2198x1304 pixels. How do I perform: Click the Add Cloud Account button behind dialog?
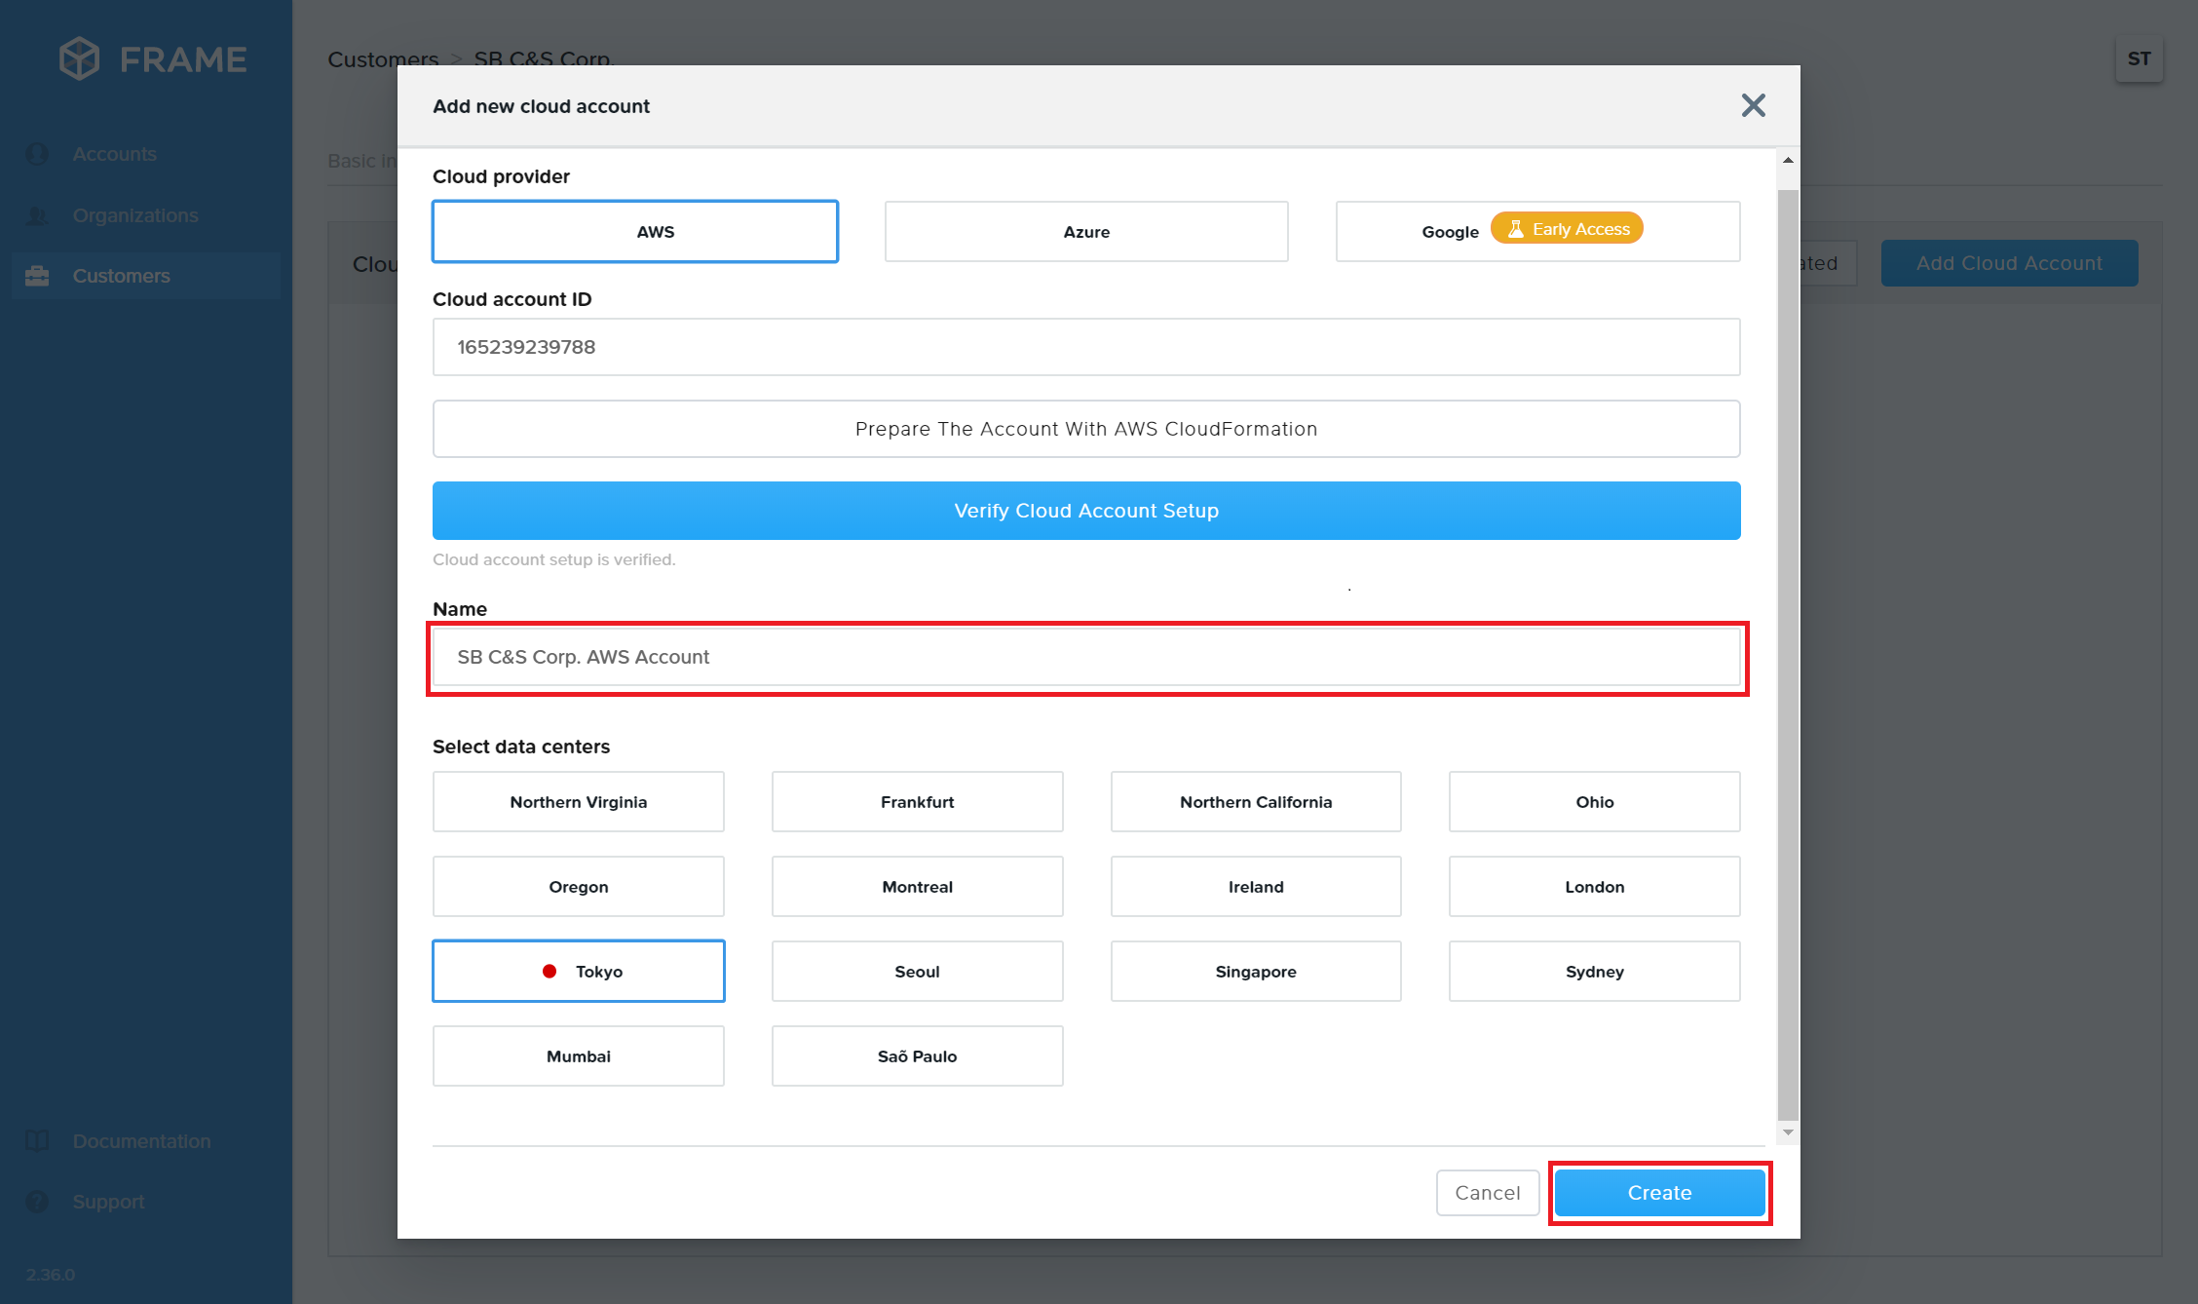point(2009,263)
